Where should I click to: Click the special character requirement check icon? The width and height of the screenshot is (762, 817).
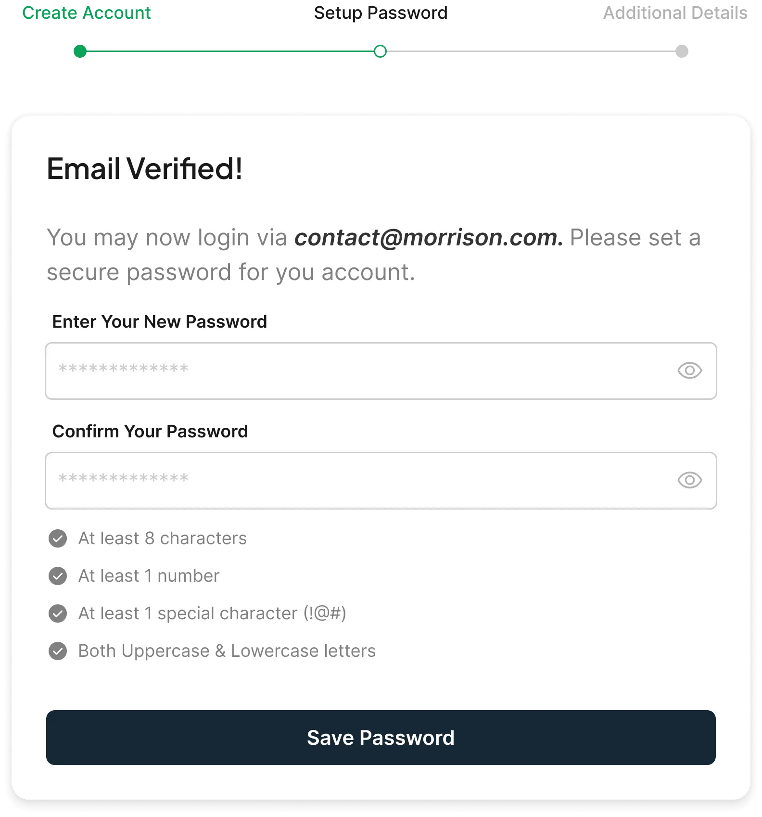[58, 613]
